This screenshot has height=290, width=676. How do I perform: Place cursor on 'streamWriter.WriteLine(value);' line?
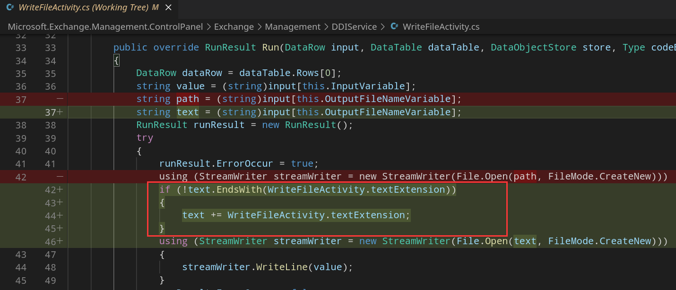[x=268, y=267]
